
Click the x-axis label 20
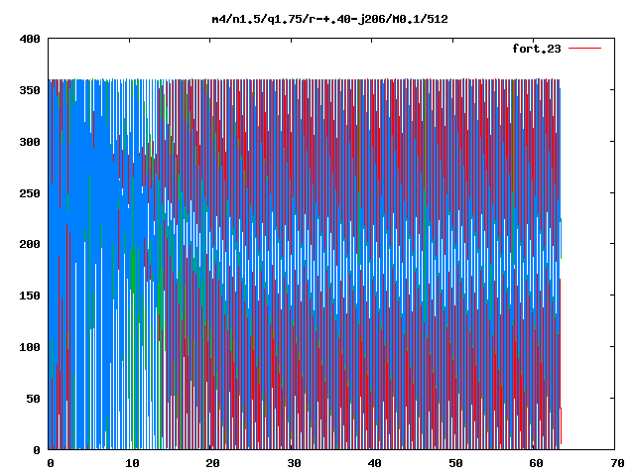[x=213, y=463]
